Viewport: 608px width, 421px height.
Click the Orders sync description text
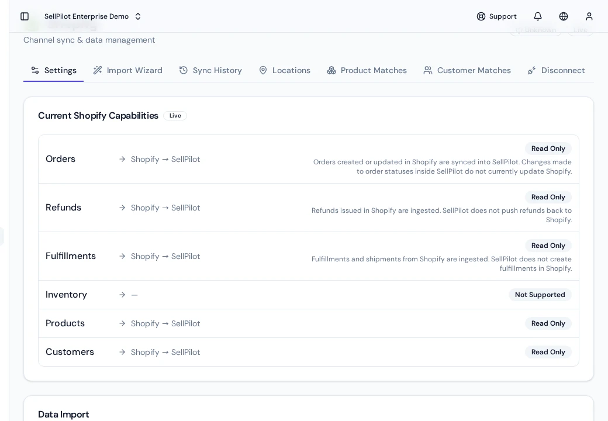[443, 167]
